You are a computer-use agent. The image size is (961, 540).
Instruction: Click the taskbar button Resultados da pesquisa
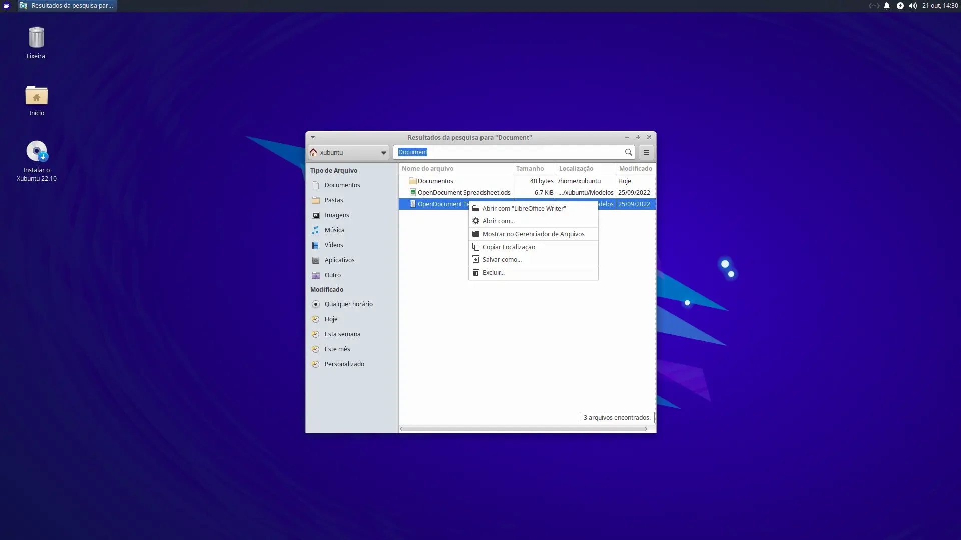(x=67, y=6)
